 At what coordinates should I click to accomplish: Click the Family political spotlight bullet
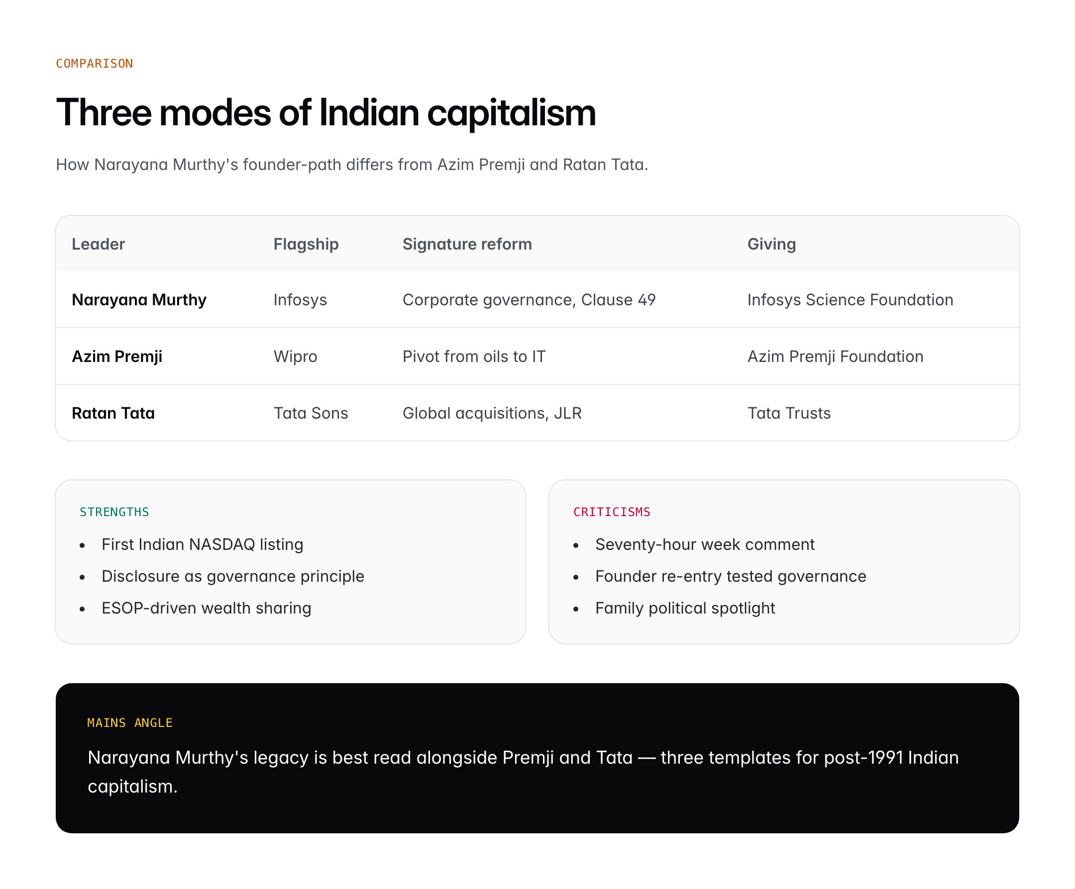click(685, 608)
